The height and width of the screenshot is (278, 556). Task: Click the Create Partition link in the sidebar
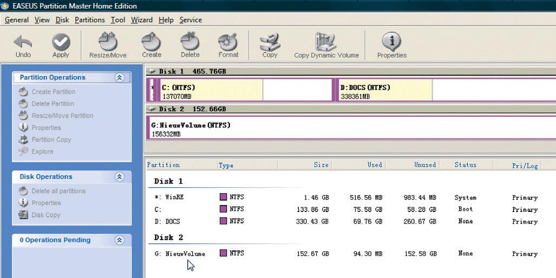point(54,92)
